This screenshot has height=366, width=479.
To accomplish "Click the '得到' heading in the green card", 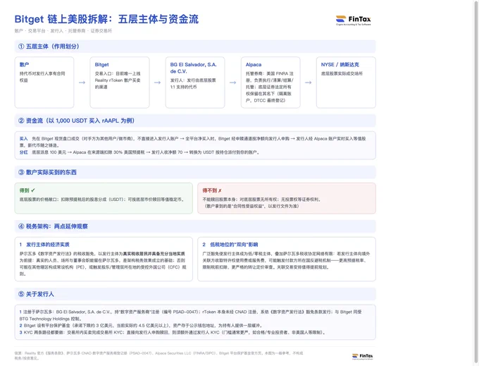I will [x=24, y=190].
